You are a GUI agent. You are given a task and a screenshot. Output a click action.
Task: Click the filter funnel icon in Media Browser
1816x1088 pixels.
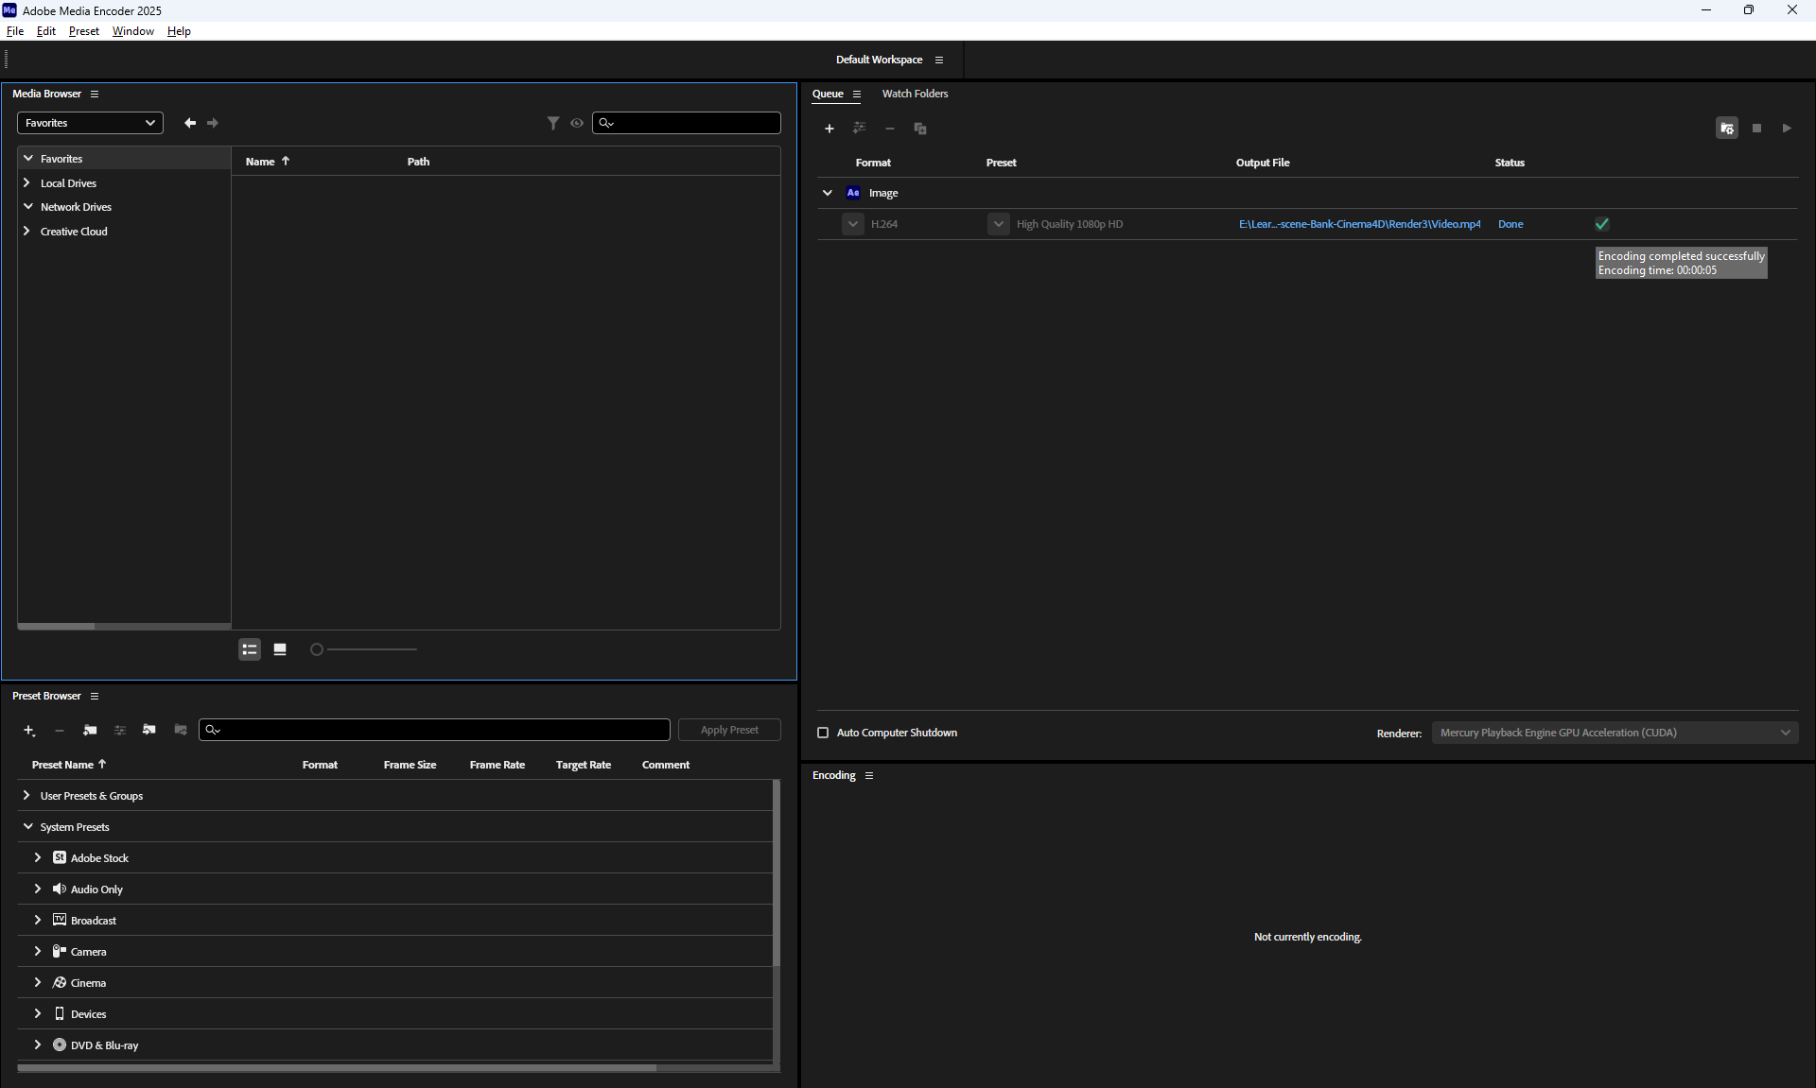[553, 123]
